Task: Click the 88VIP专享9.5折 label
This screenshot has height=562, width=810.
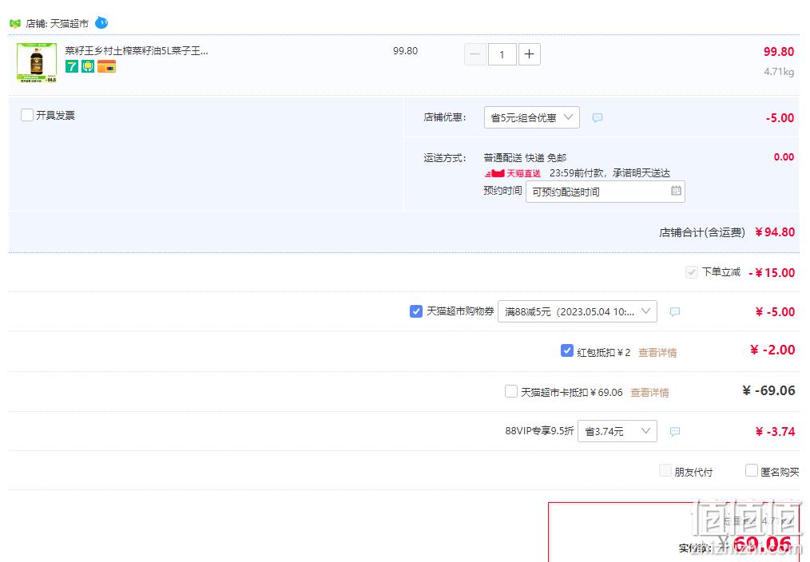Action: 539,431
